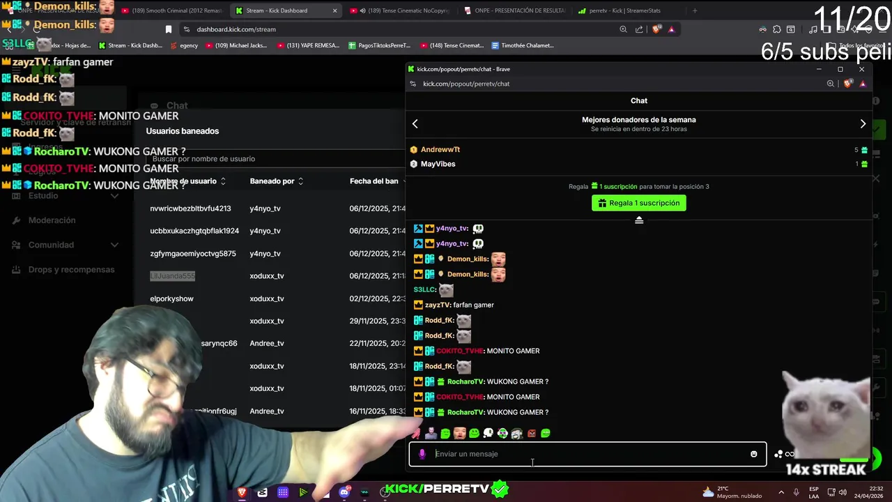Close the Stream - Kick Dashboard tab

(x=334, y=10)
